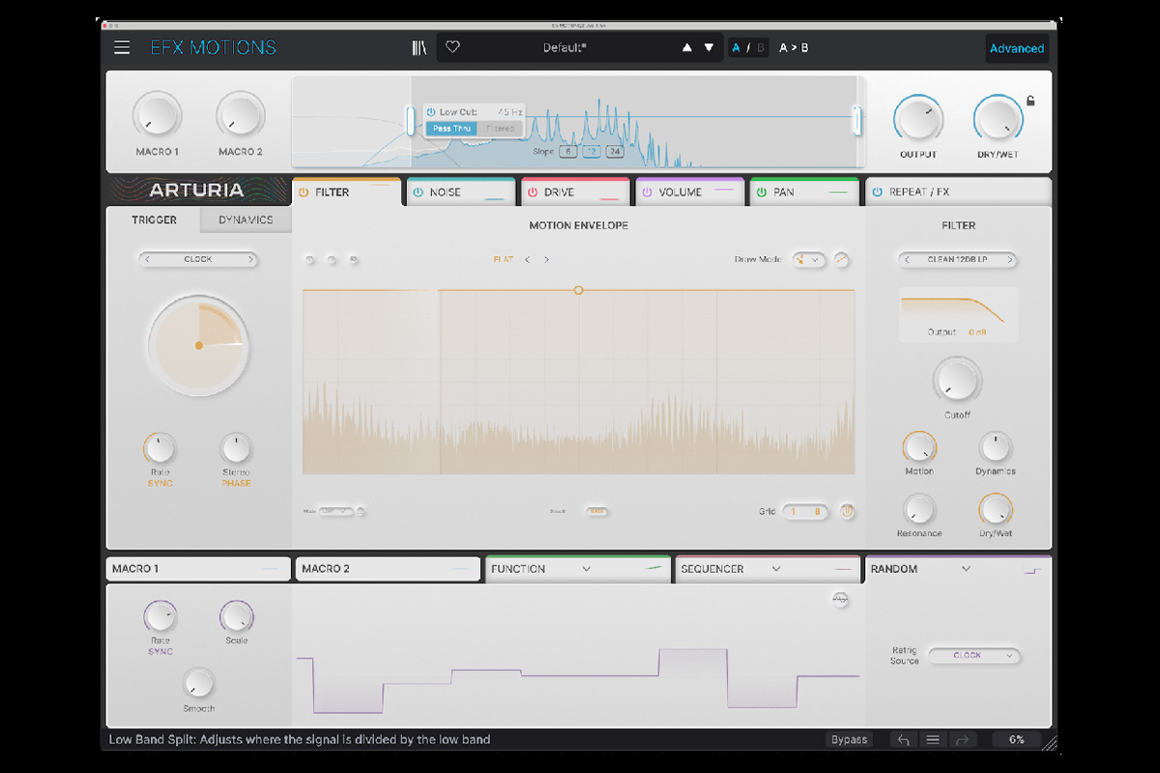Set Slope to 6
The width and height of the screenshot is (1160, 773).
567,152
